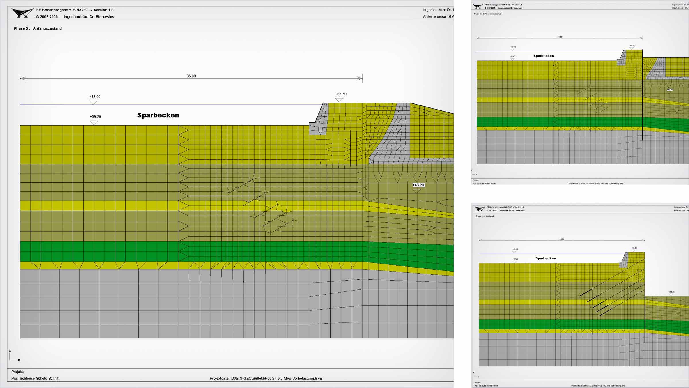Click 'Ingenieurbüro Dr. Binnewies' in Phase 3 header

(x=89, y=17)
